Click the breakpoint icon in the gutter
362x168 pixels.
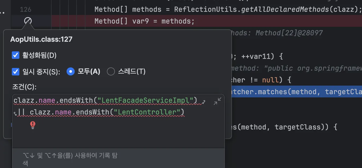tap(28, 21)
